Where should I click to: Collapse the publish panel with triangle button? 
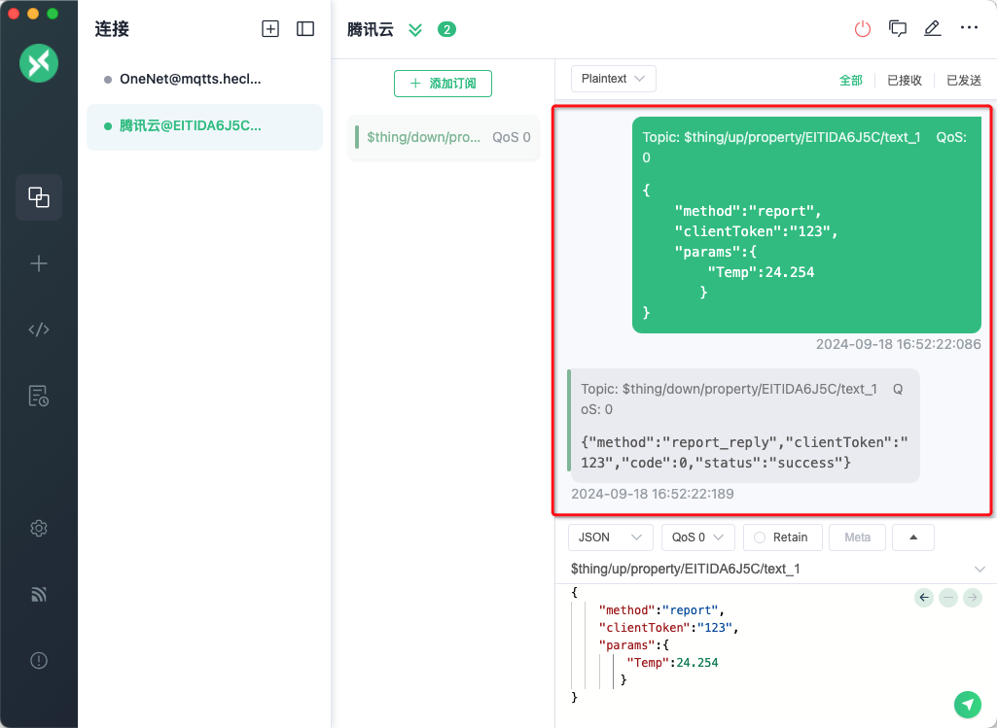click(912, 537)
